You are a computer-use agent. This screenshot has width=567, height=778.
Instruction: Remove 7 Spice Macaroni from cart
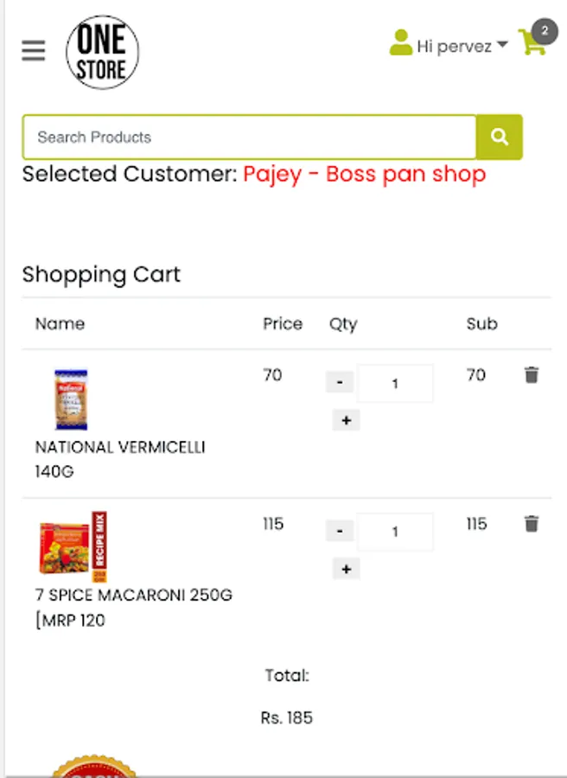(x=532, y=523)
